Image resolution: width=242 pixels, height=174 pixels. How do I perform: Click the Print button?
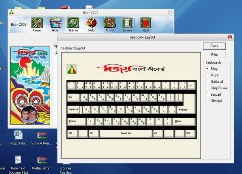[214, 55]
